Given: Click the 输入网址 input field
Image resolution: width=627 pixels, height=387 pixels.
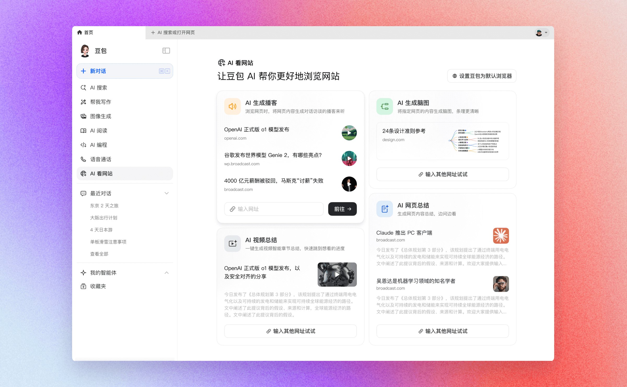Looking at the screenshot, I should 274,209.
